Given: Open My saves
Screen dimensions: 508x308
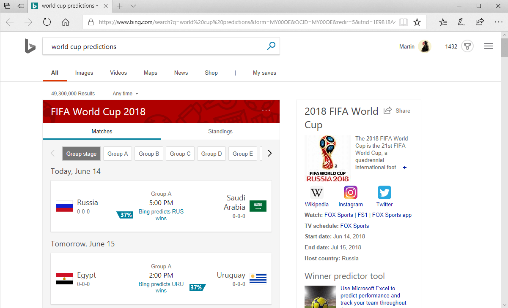Looking at the screenshot, I should [264, 73].
